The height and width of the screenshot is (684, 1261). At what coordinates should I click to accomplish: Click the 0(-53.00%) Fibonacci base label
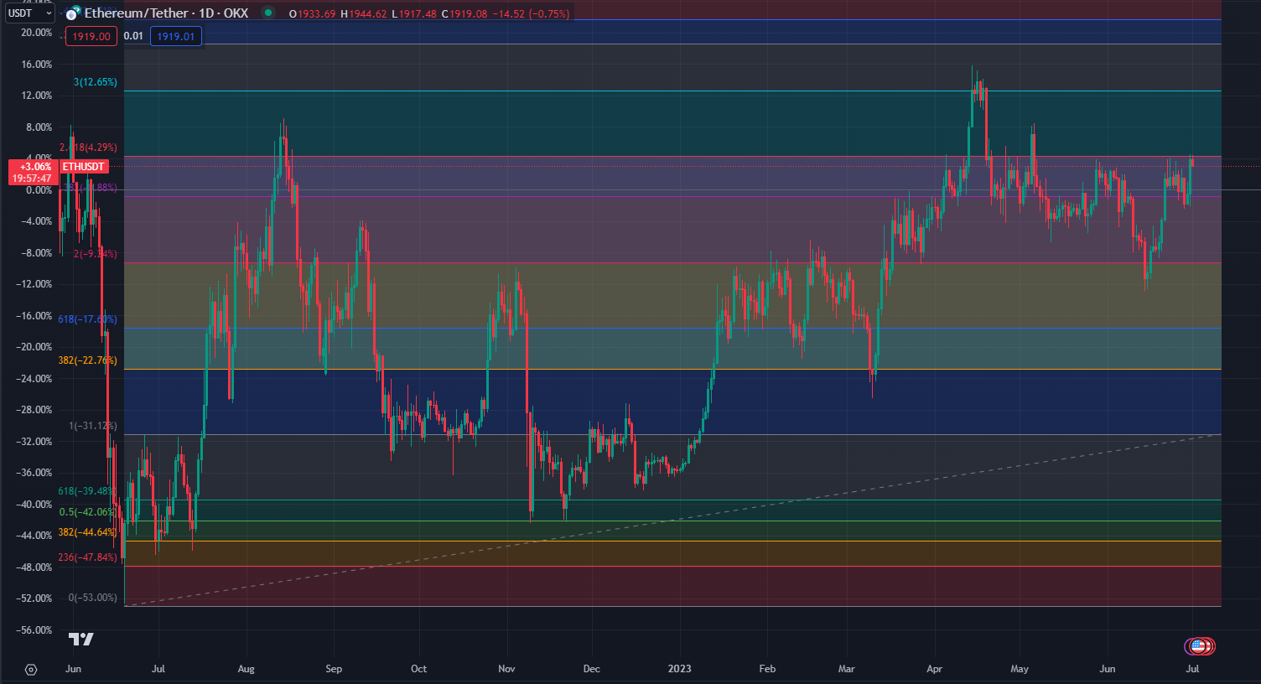(x=92, y=598)
